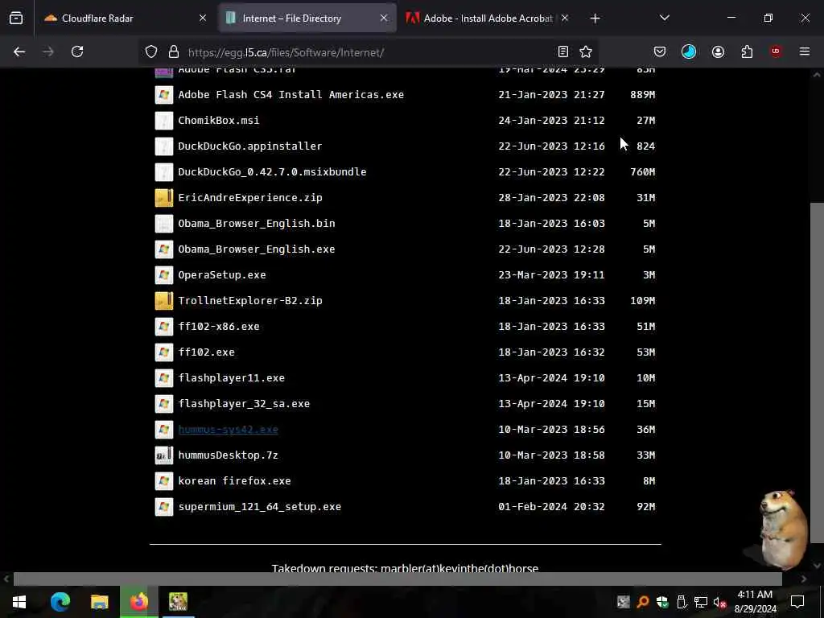
Task: Download korean firefox.exe
Action: tap(234, 481)
